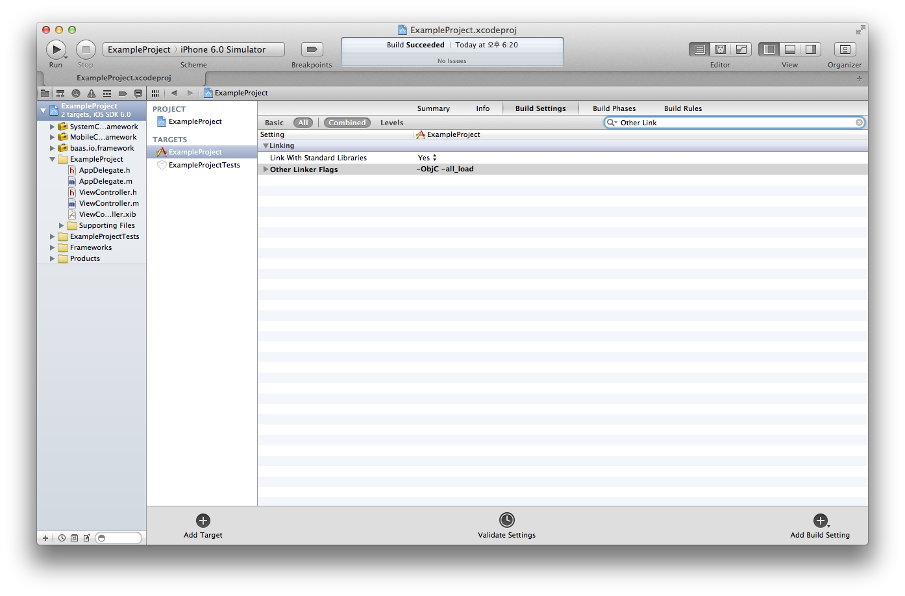
Task: Choose the ExampleProject scheme
Action: click(x=139, y=49)
